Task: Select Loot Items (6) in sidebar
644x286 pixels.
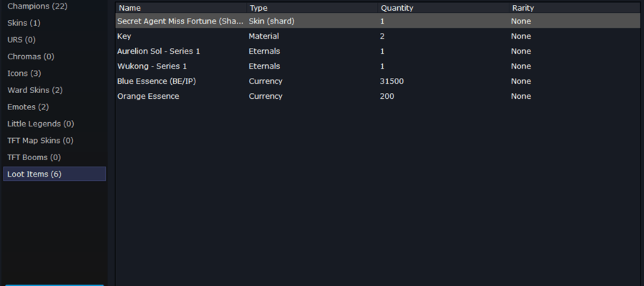Action: pos(54,174)
